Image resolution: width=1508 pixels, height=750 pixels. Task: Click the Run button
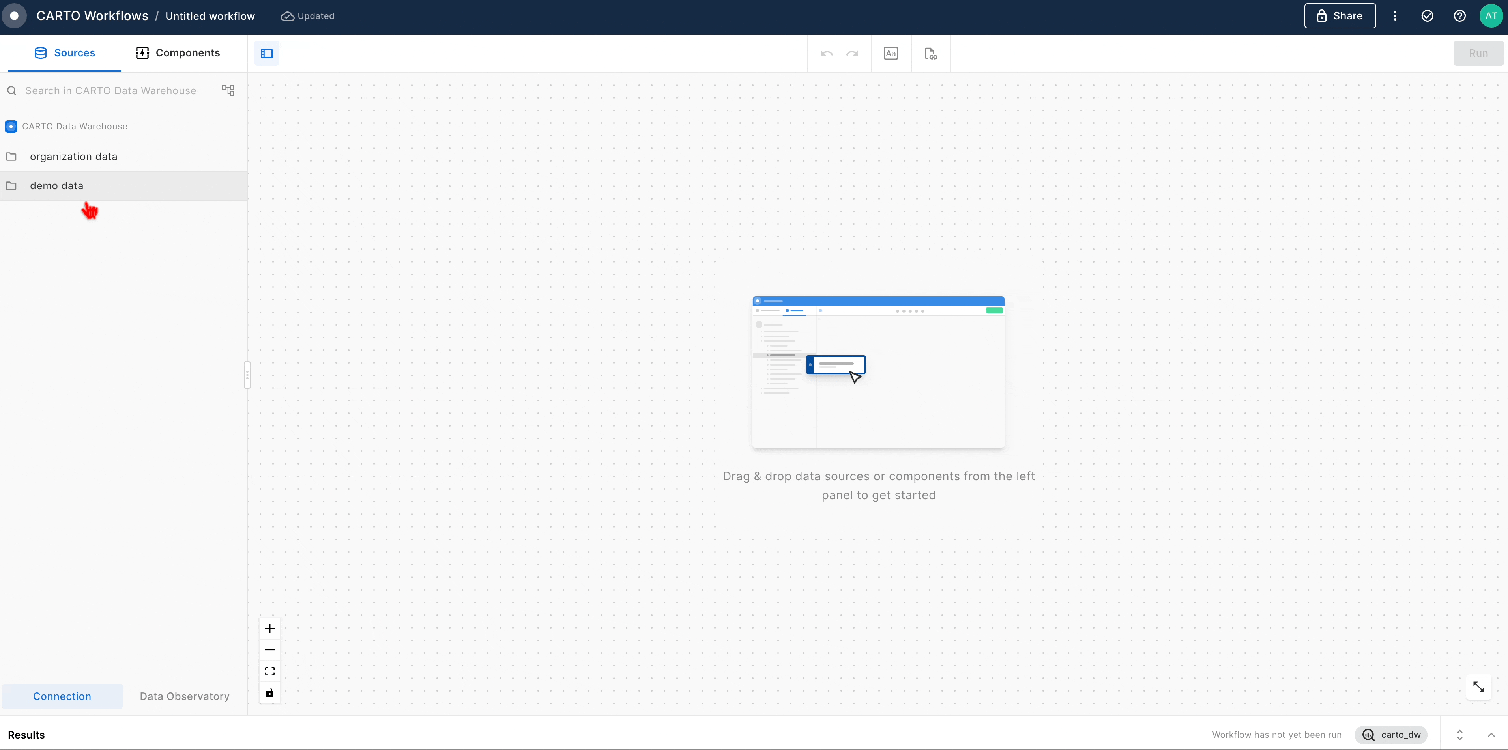(x=1478, y=53)
